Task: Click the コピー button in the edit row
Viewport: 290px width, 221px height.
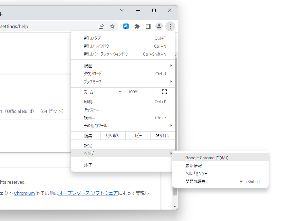Action: 137,135
